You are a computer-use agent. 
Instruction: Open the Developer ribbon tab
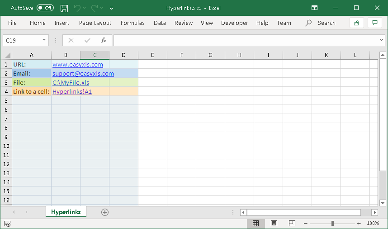click(234, 23)
